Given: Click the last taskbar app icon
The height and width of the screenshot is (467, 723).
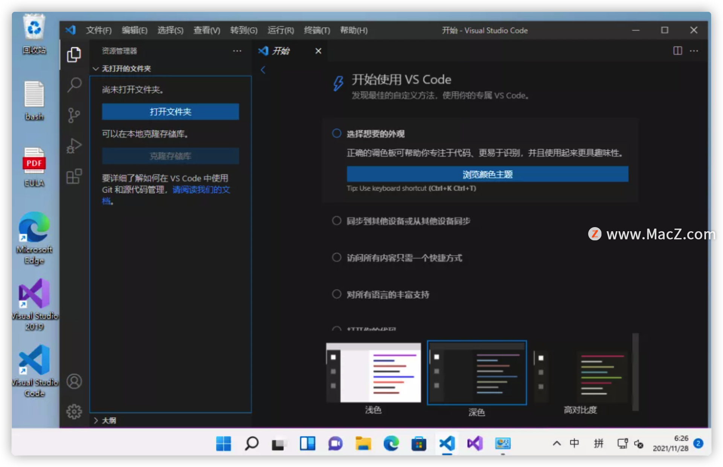Looking at the screenshot, I should coord(503,444).
